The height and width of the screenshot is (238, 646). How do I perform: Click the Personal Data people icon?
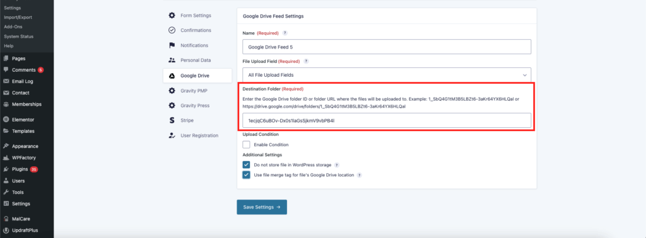point(172,60)
